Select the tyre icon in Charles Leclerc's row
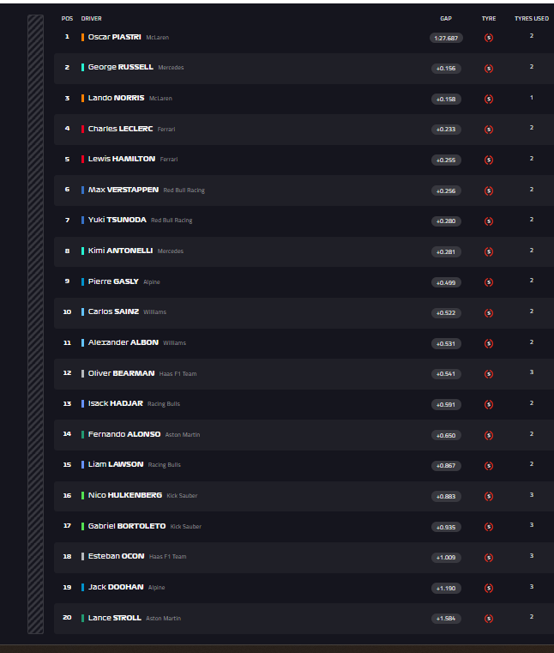Viewport: 554px width, 653px height. tap(489, 130)
